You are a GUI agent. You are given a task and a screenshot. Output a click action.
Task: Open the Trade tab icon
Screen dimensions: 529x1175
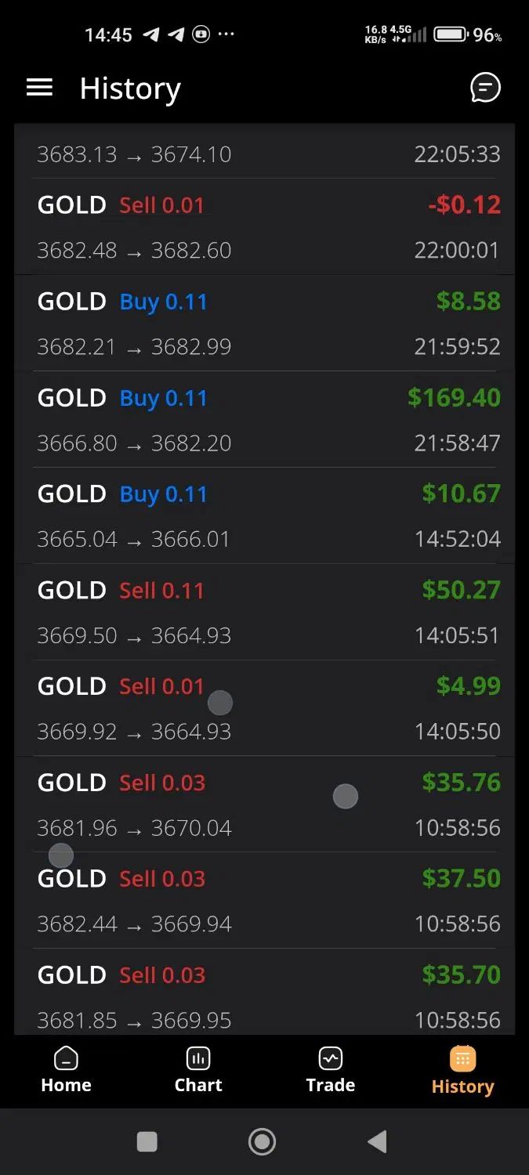click(331, 1059)
